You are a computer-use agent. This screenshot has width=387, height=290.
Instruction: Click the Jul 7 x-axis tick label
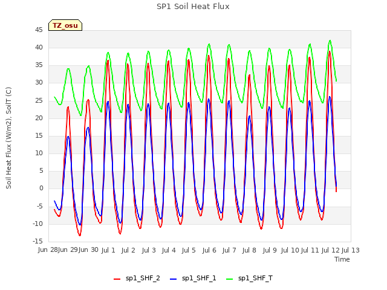229,250
